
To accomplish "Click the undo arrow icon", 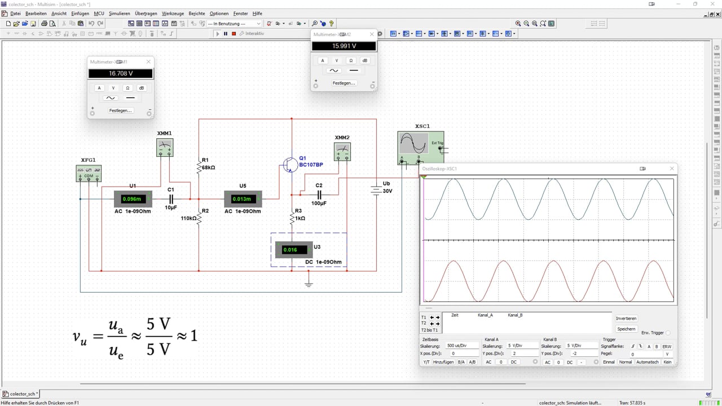I will (x=91, y=24).
